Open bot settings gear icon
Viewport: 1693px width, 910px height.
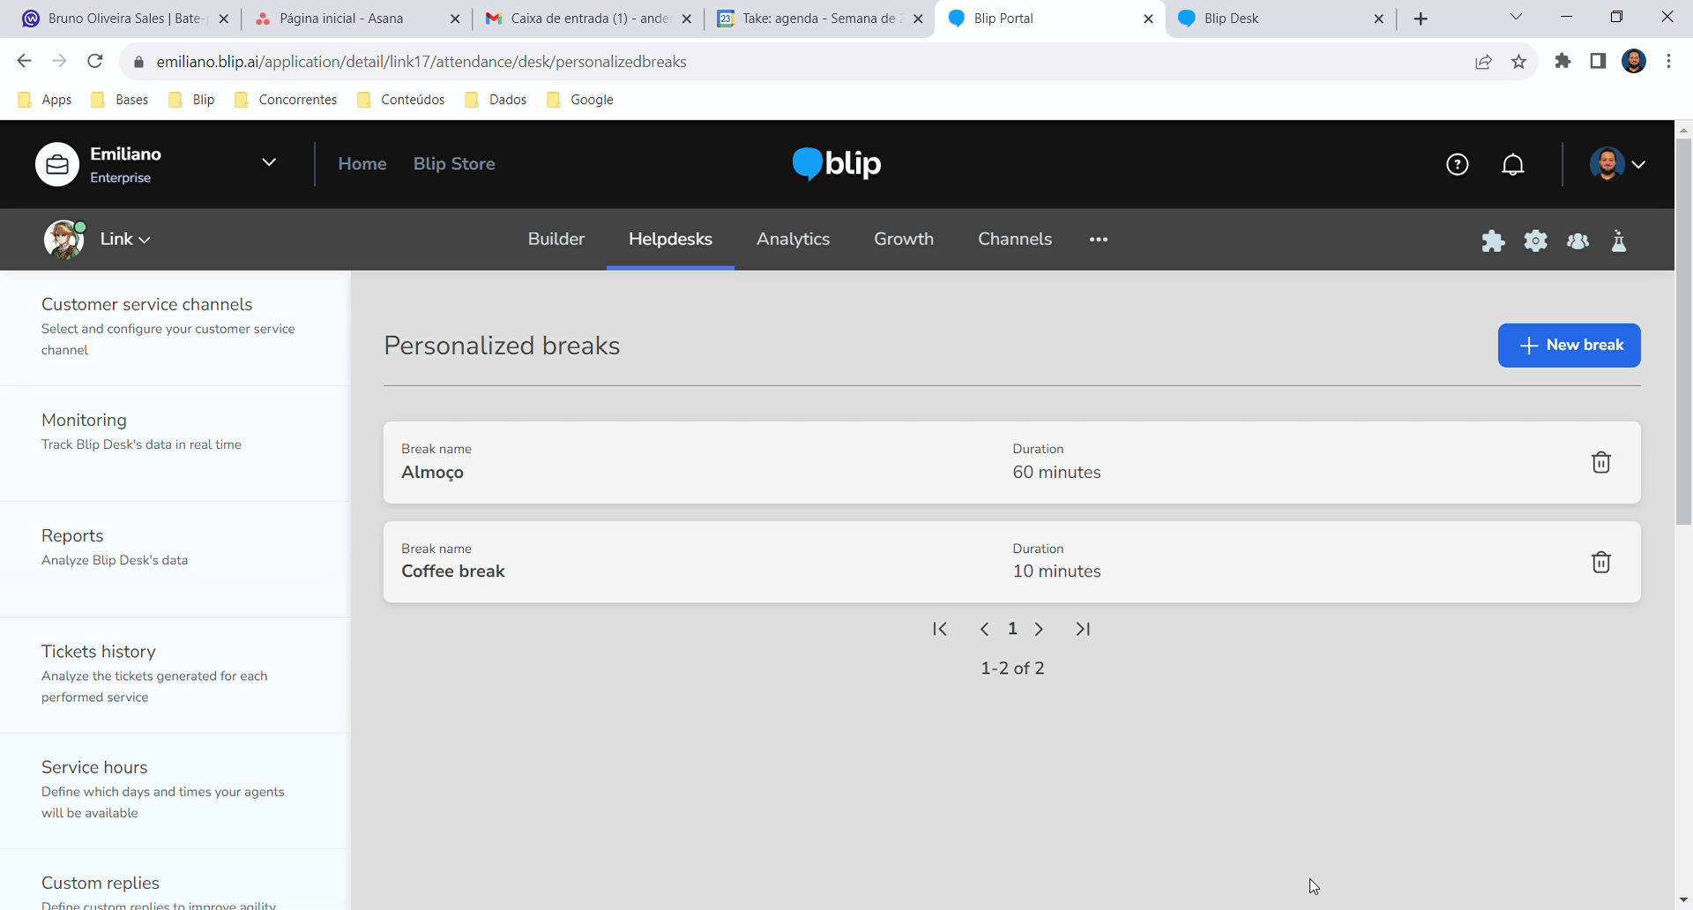pyautogui.click(x=1535, y=241)
